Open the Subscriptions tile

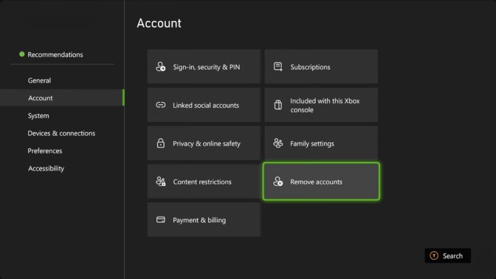coord(321,66)
